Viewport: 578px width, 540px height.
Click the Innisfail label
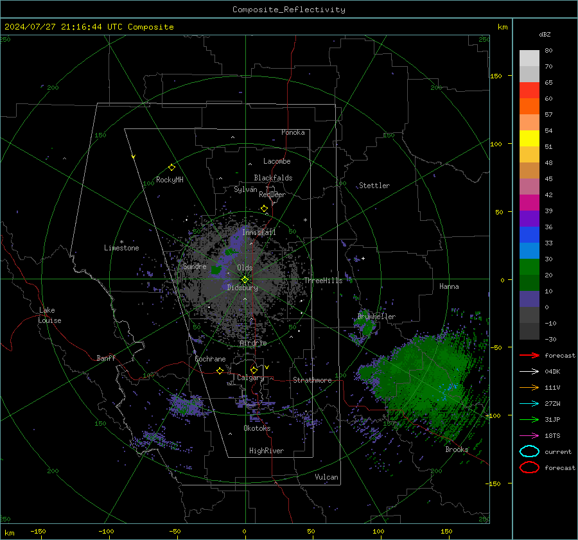click(x=259, y=232)
